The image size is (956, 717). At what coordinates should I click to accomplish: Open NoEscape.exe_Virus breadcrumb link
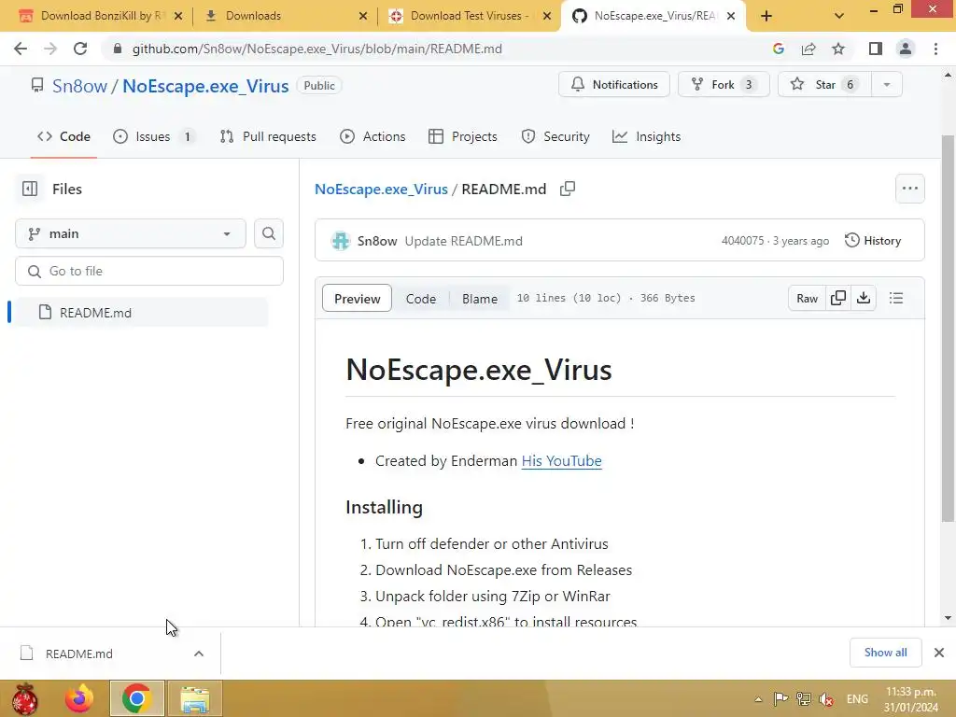click(381, 189)
